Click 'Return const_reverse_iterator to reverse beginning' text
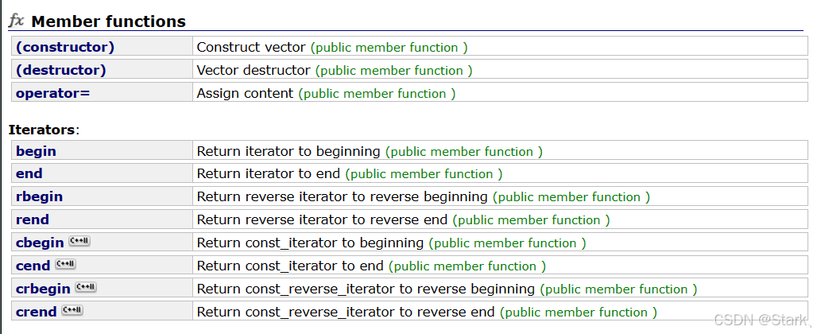The image size is (825, 334). [366, 289]
